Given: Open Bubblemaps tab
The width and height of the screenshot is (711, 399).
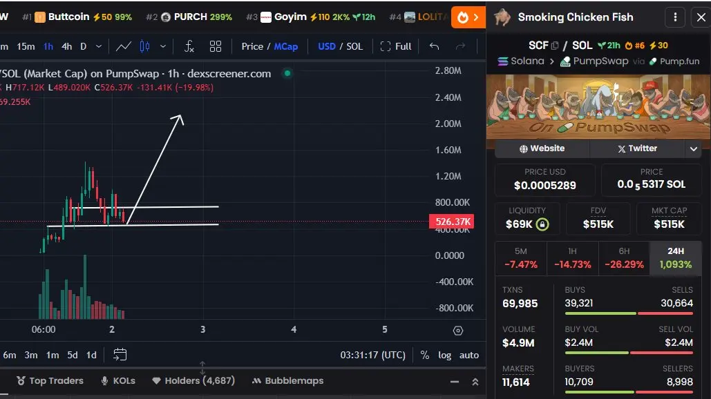Looking at the screenshot, I should tap(288, 381).
